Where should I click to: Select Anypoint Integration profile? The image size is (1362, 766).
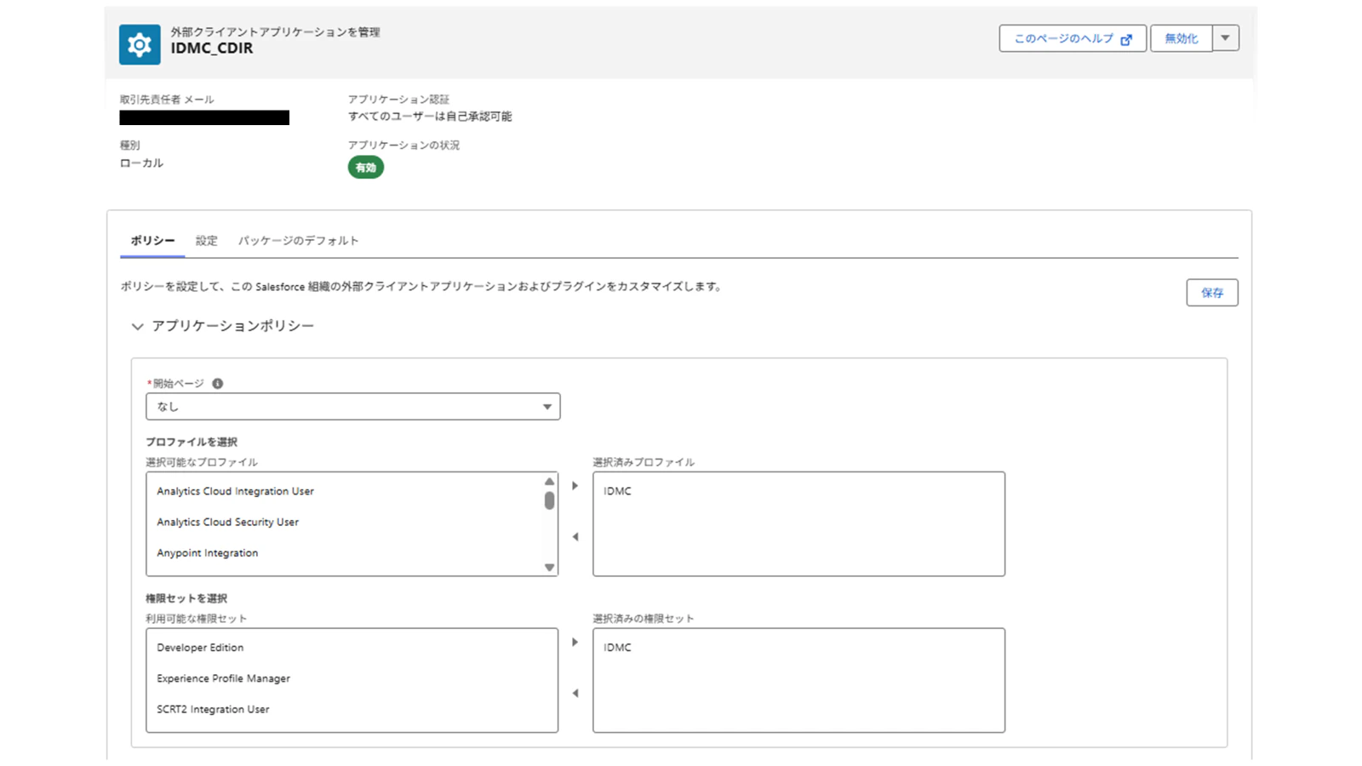207,552
